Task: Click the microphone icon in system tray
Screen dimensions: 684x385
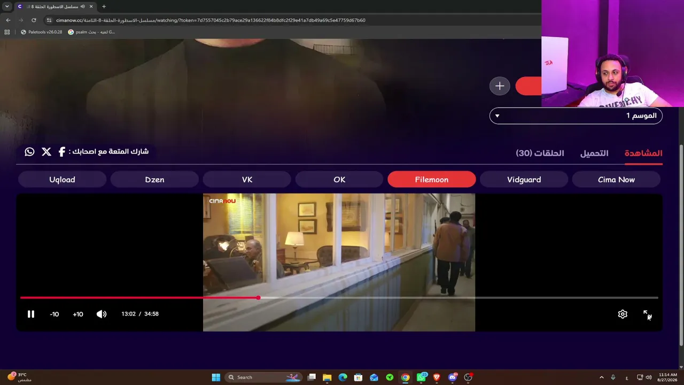Action: (613, 378)
